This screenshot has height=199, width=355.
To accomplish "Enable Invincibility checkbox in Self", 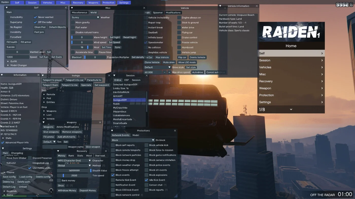I will pyautogui.click(x=8, y=17).
